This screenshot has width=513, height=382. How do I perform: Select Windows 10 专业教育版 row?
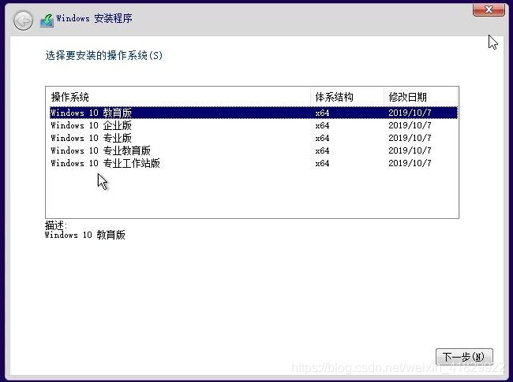pyautogui.click(x=253, y=150)
